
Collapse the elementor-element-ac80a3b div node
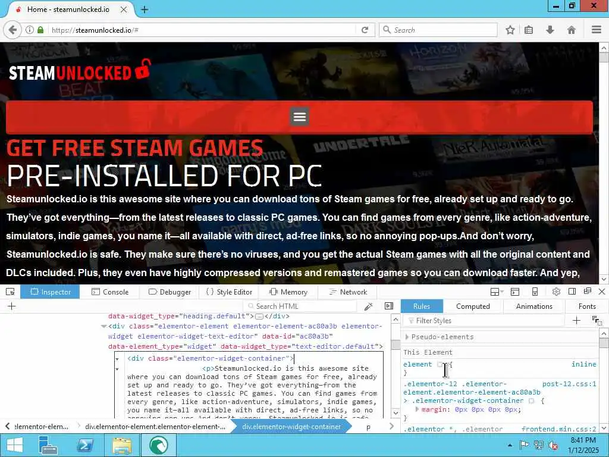click(103, 327)
